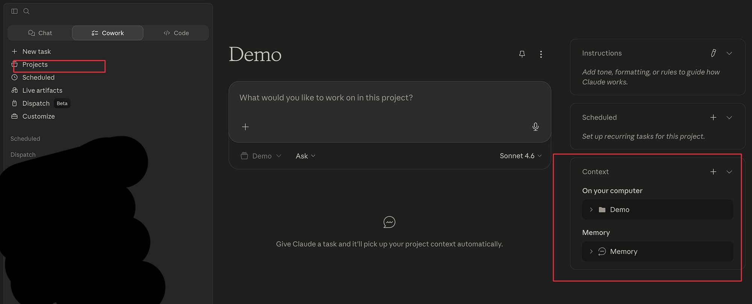Image resolution: width=752 pixels, height=304 pixels.
Task: Pin the Demo project with bell icon
Action: [x=522, y=54]
